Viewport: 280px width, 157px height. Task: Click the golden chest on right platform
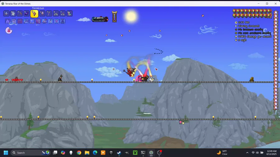click(252, 79)
